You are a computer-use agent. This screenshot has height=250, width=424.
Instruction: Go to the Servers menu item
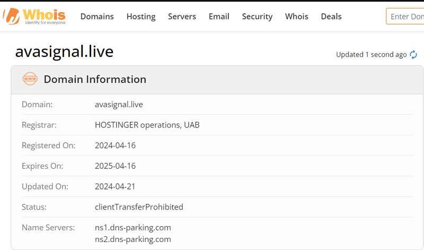[182, 16]
